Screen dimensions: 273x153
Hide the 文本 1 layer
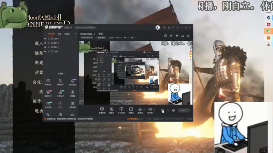(45, 39)
